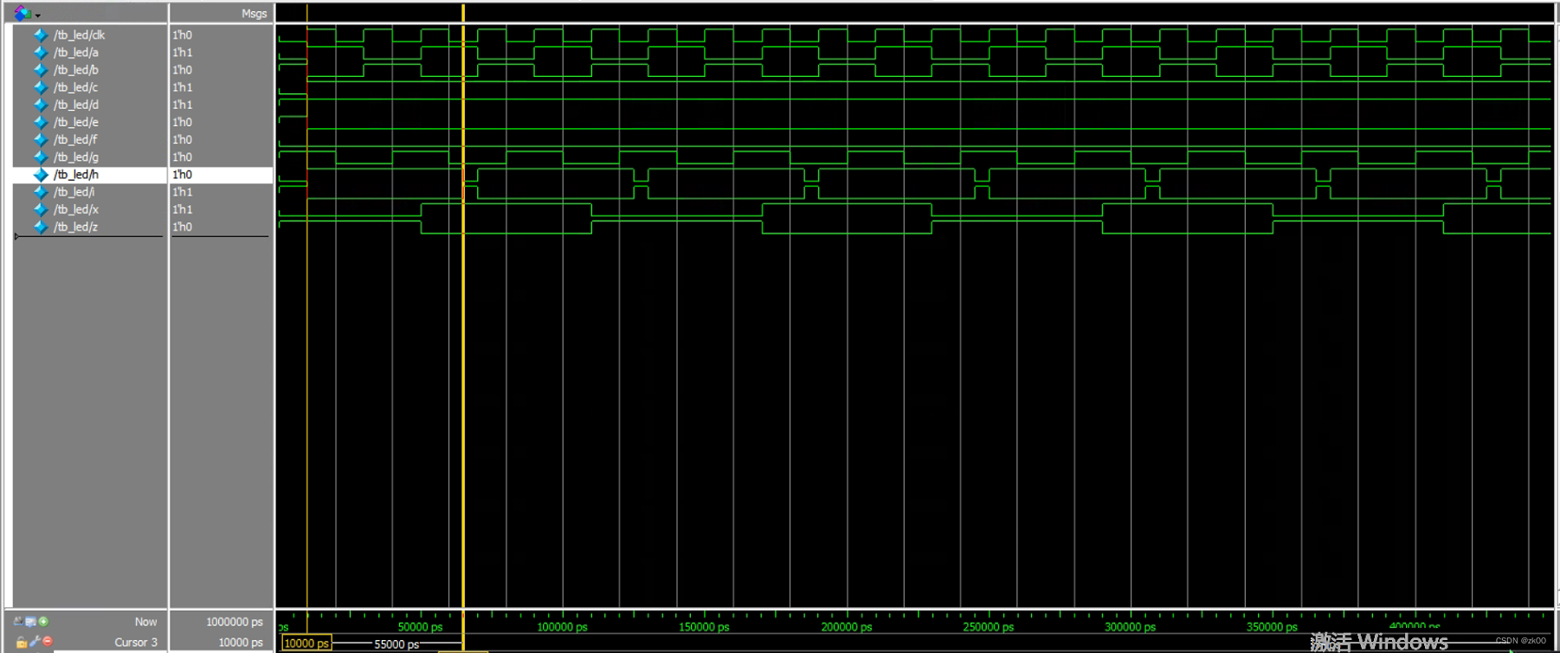The height and width of the screenshot is (653, 1560).
Task: Click the diamond icon beside /tb_led/h
Action: point(41,175)
